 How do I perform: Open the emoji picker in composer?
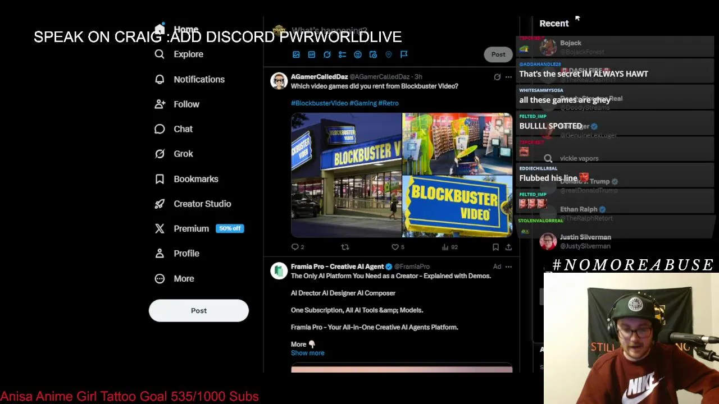click(358, 54)
